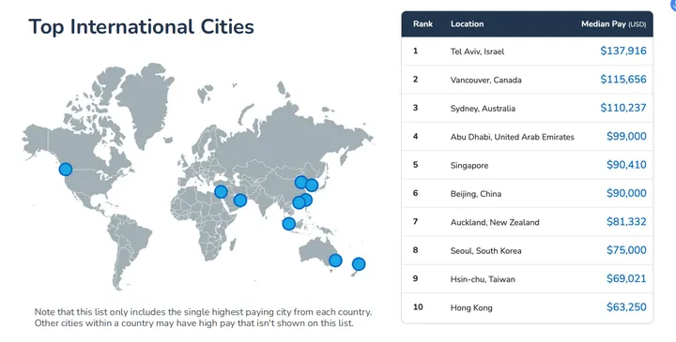Click rank number 4 in Abu Dhabi row

click(415, 137)
